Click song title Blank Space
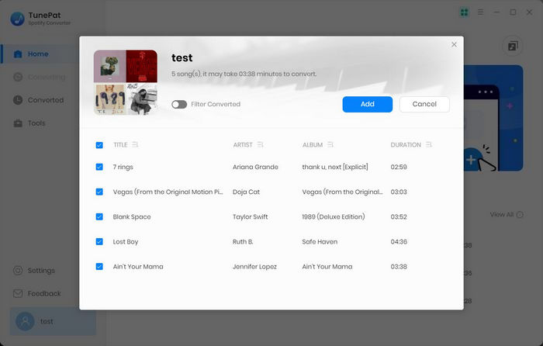Screen dimensions: 543x346 tap(132, 216)
